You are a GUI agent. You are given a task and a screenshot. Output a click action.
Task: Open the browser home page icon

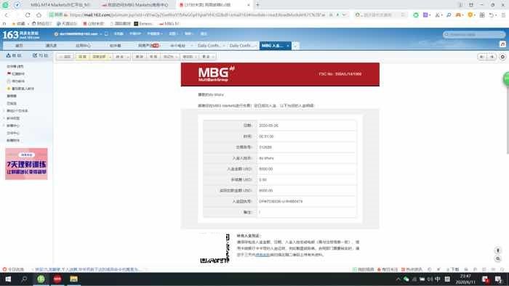[x=39, y=15]
